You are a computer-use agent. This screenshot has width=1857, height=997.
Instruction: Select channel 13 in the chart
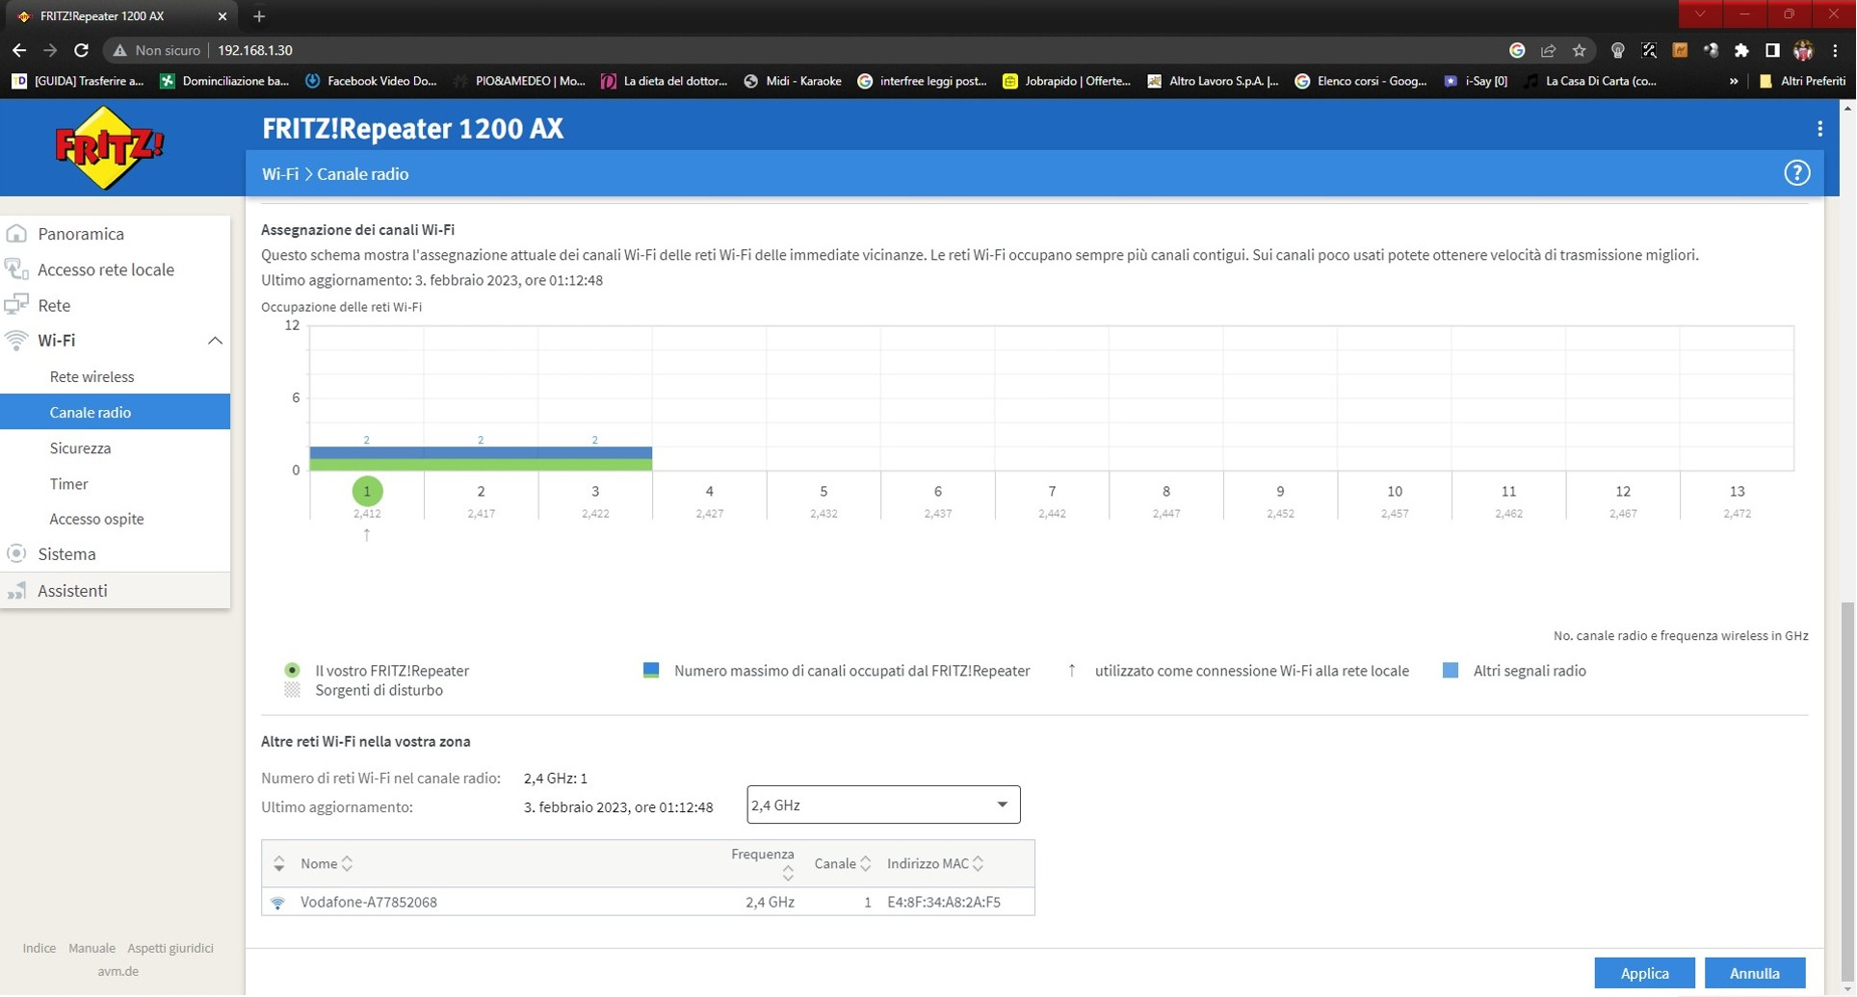[1737, 492]
